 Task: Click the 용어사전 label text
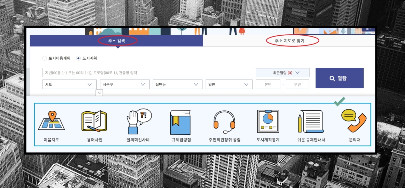click(x=94, y=140)
